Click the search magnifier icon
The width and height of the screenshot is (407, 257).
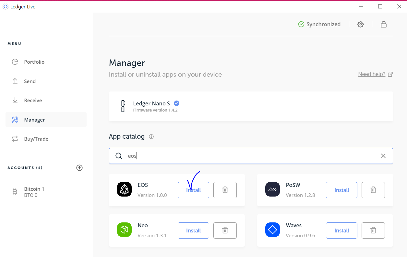119,156
